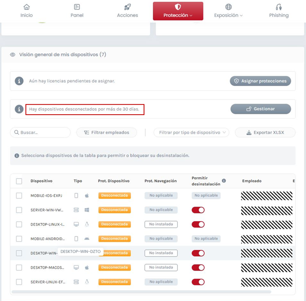Toggle permitir desinstalación for DESKTOP-LINUX-I
Viewport: 306px width, 301px height.
(x=198, y=224)
